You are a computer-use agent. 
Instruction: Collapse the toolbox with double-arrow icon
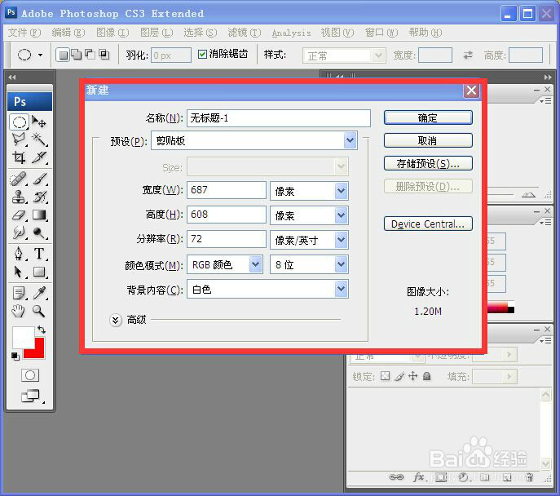12,77
